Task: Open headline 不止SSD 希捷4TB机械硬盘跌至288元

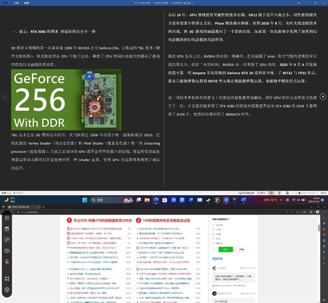Action: point(102,220)
